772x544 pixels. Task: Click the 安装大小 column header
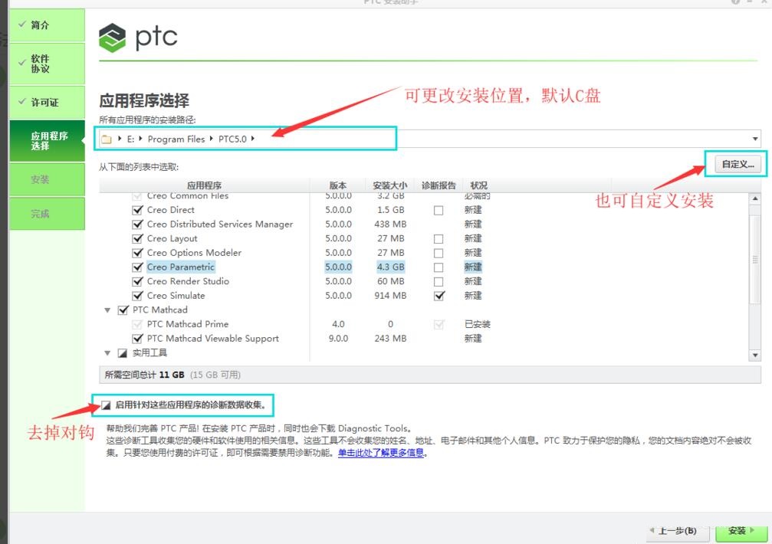click(x=390, y=185)
